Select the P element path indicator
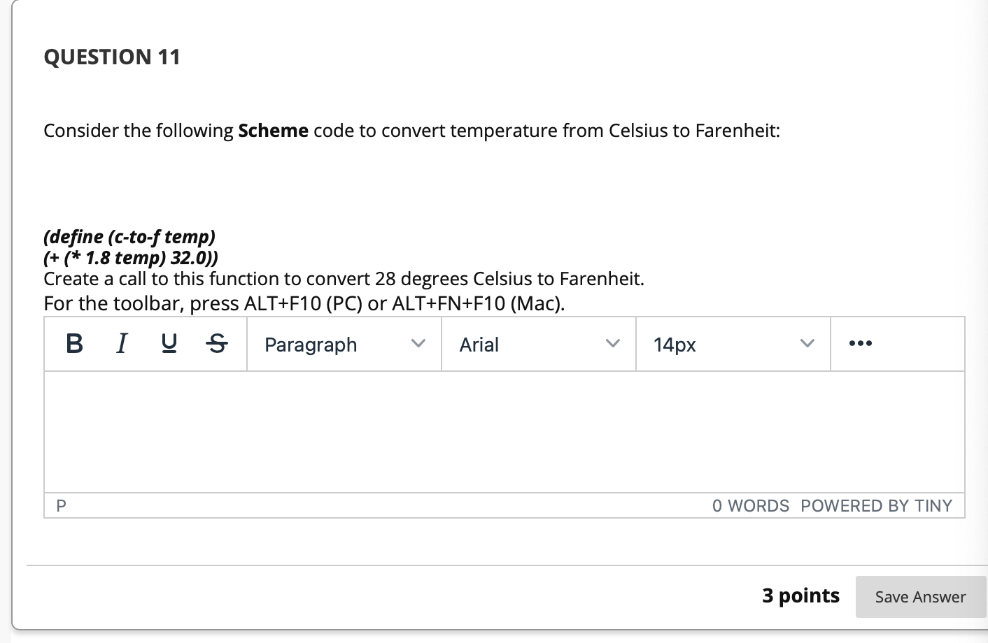The image size is (988, 643). tap(61, 505)
